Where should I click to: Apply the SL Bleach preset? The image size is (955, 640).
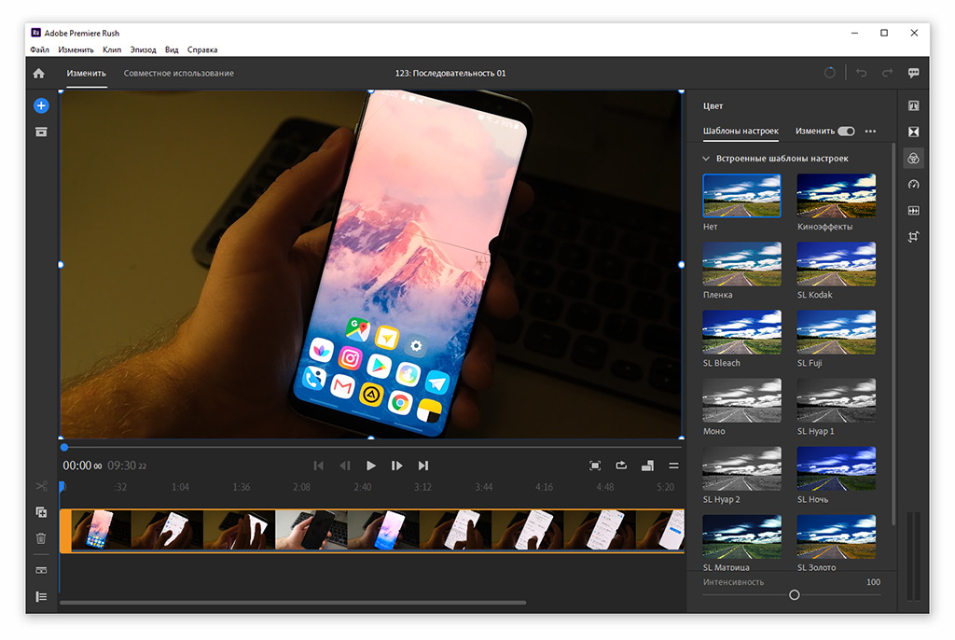(741, 332)
